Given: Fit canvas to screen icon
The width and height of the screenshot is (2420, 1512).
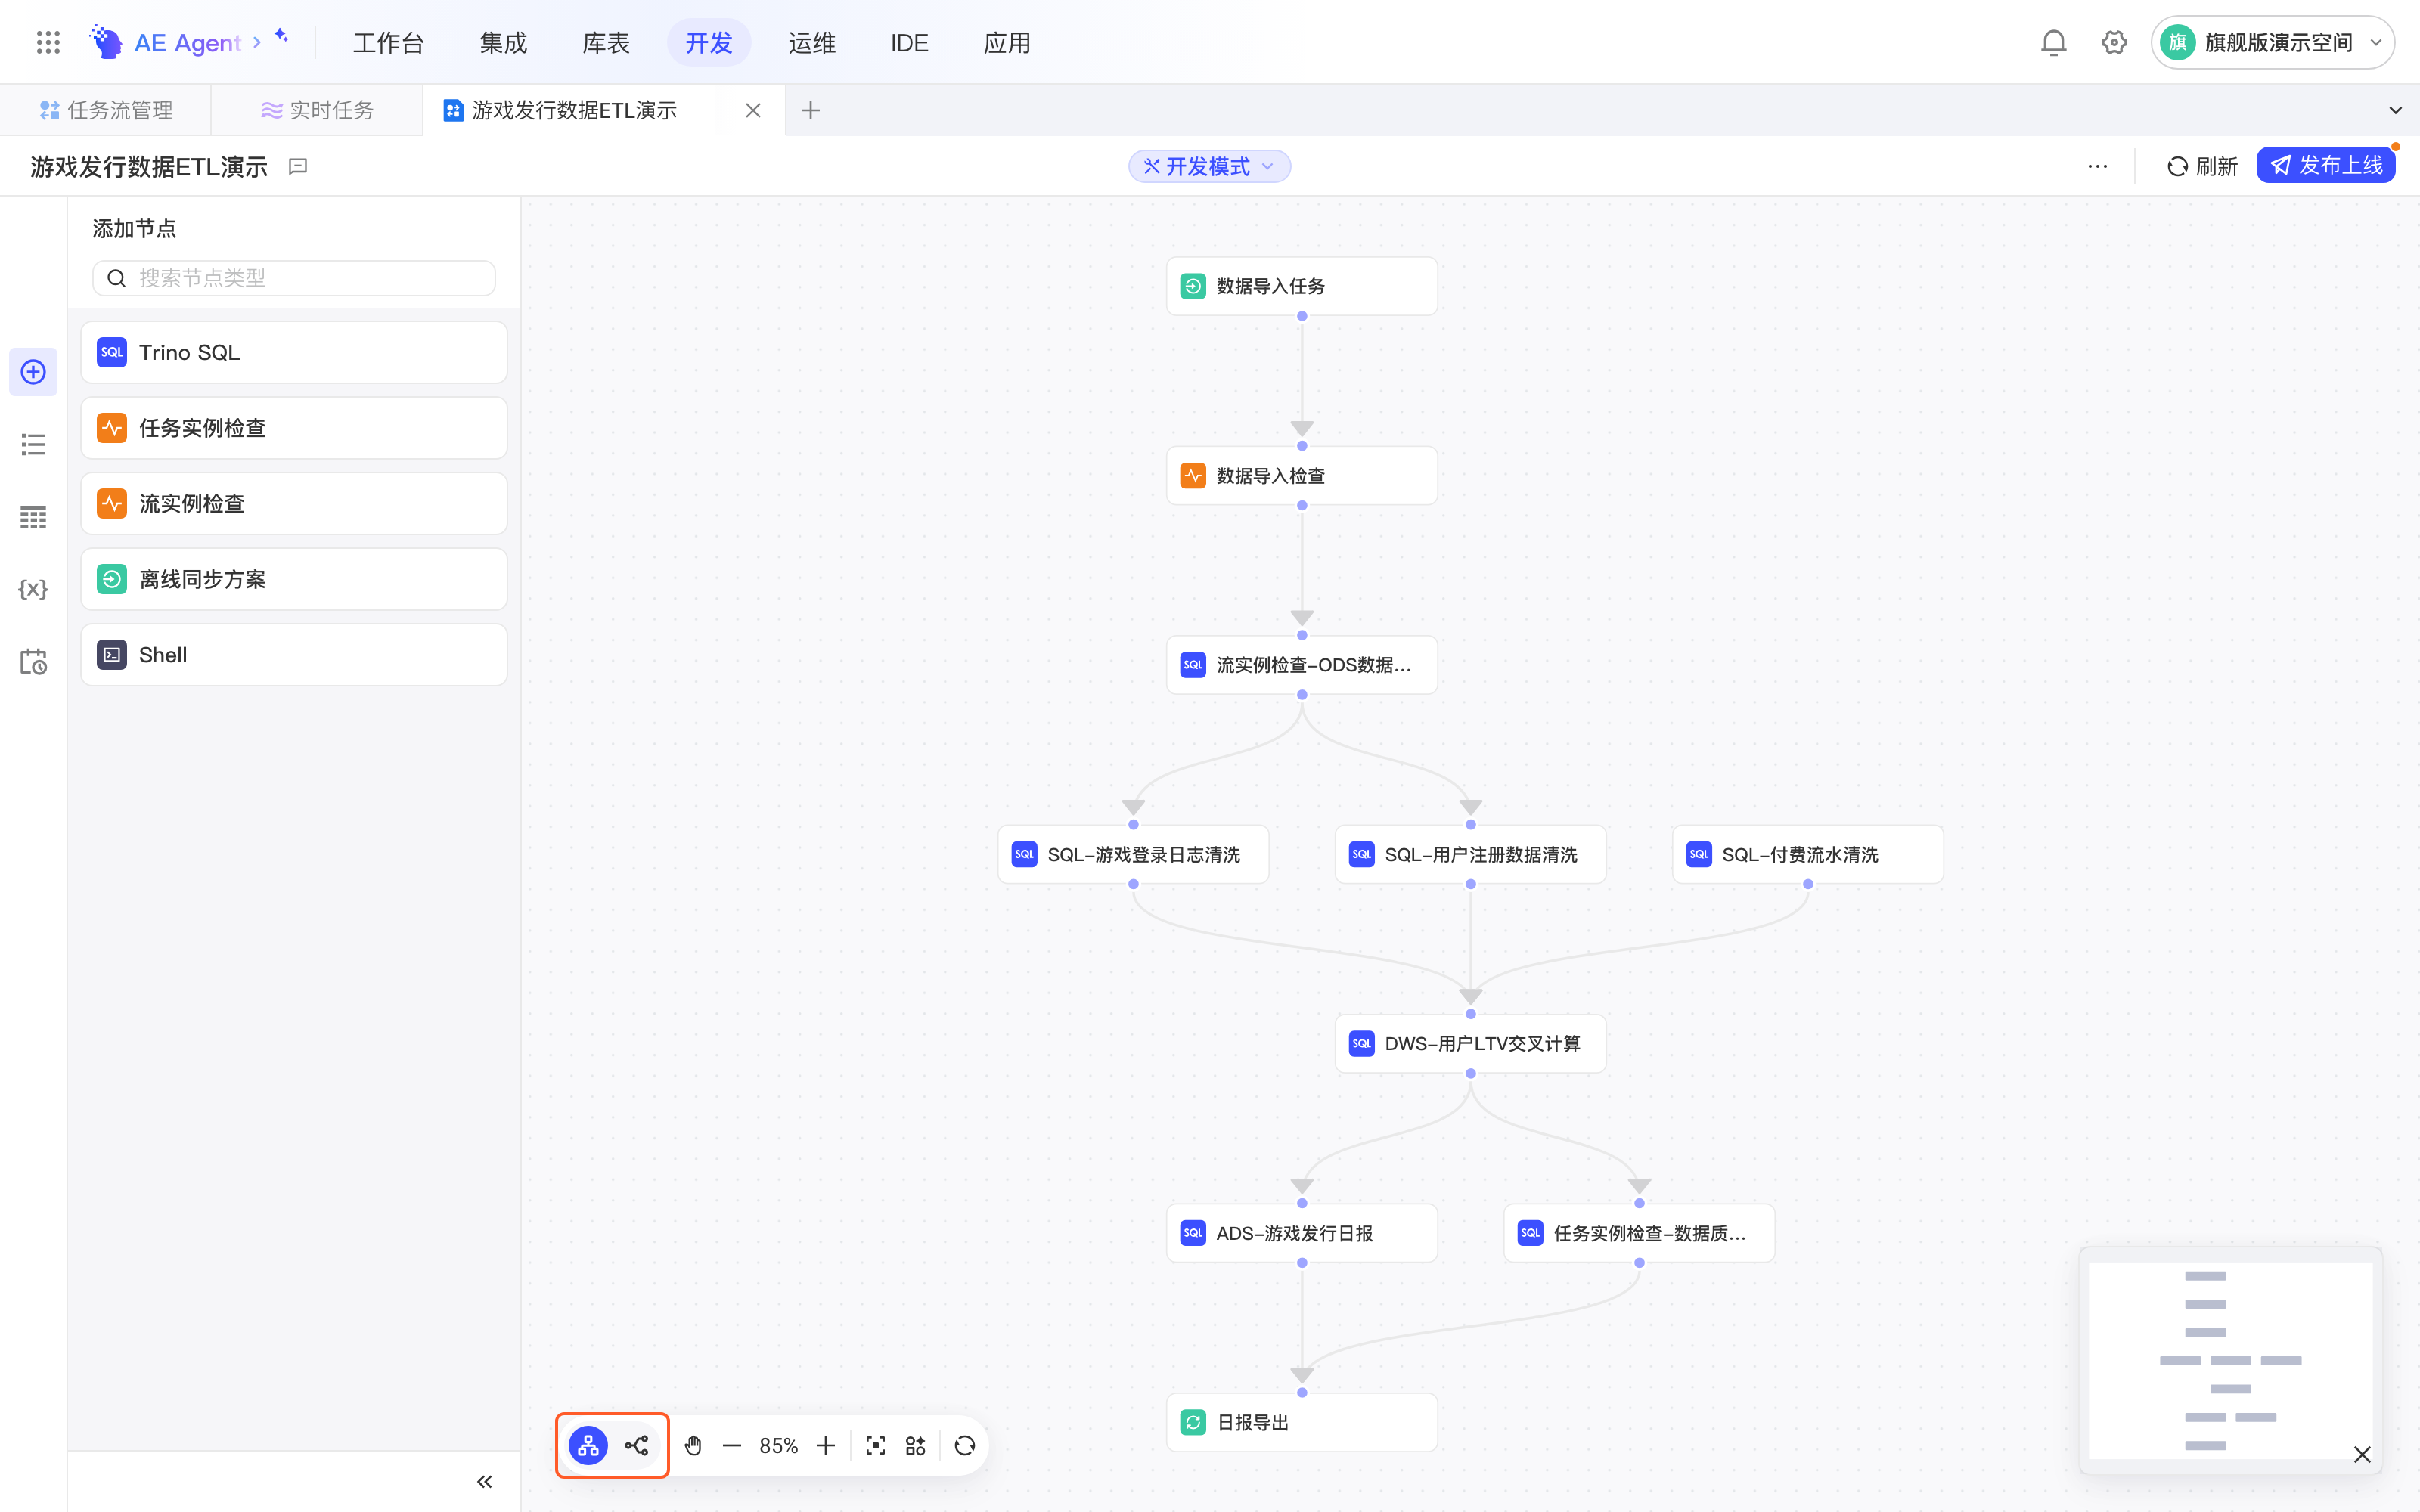Looking at the screenshot, I should point(876,1445).
